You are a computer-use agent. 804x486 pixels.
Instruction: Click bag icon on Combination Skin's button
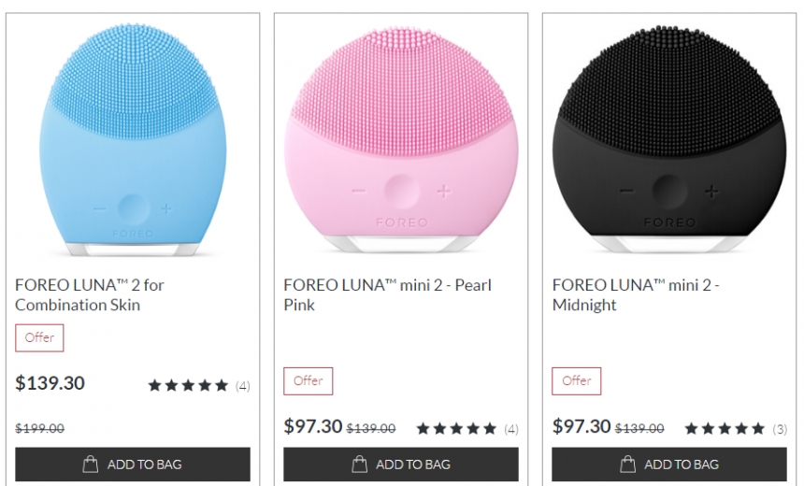91,464
